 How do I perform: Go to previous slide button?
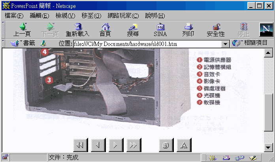point(98,145)
